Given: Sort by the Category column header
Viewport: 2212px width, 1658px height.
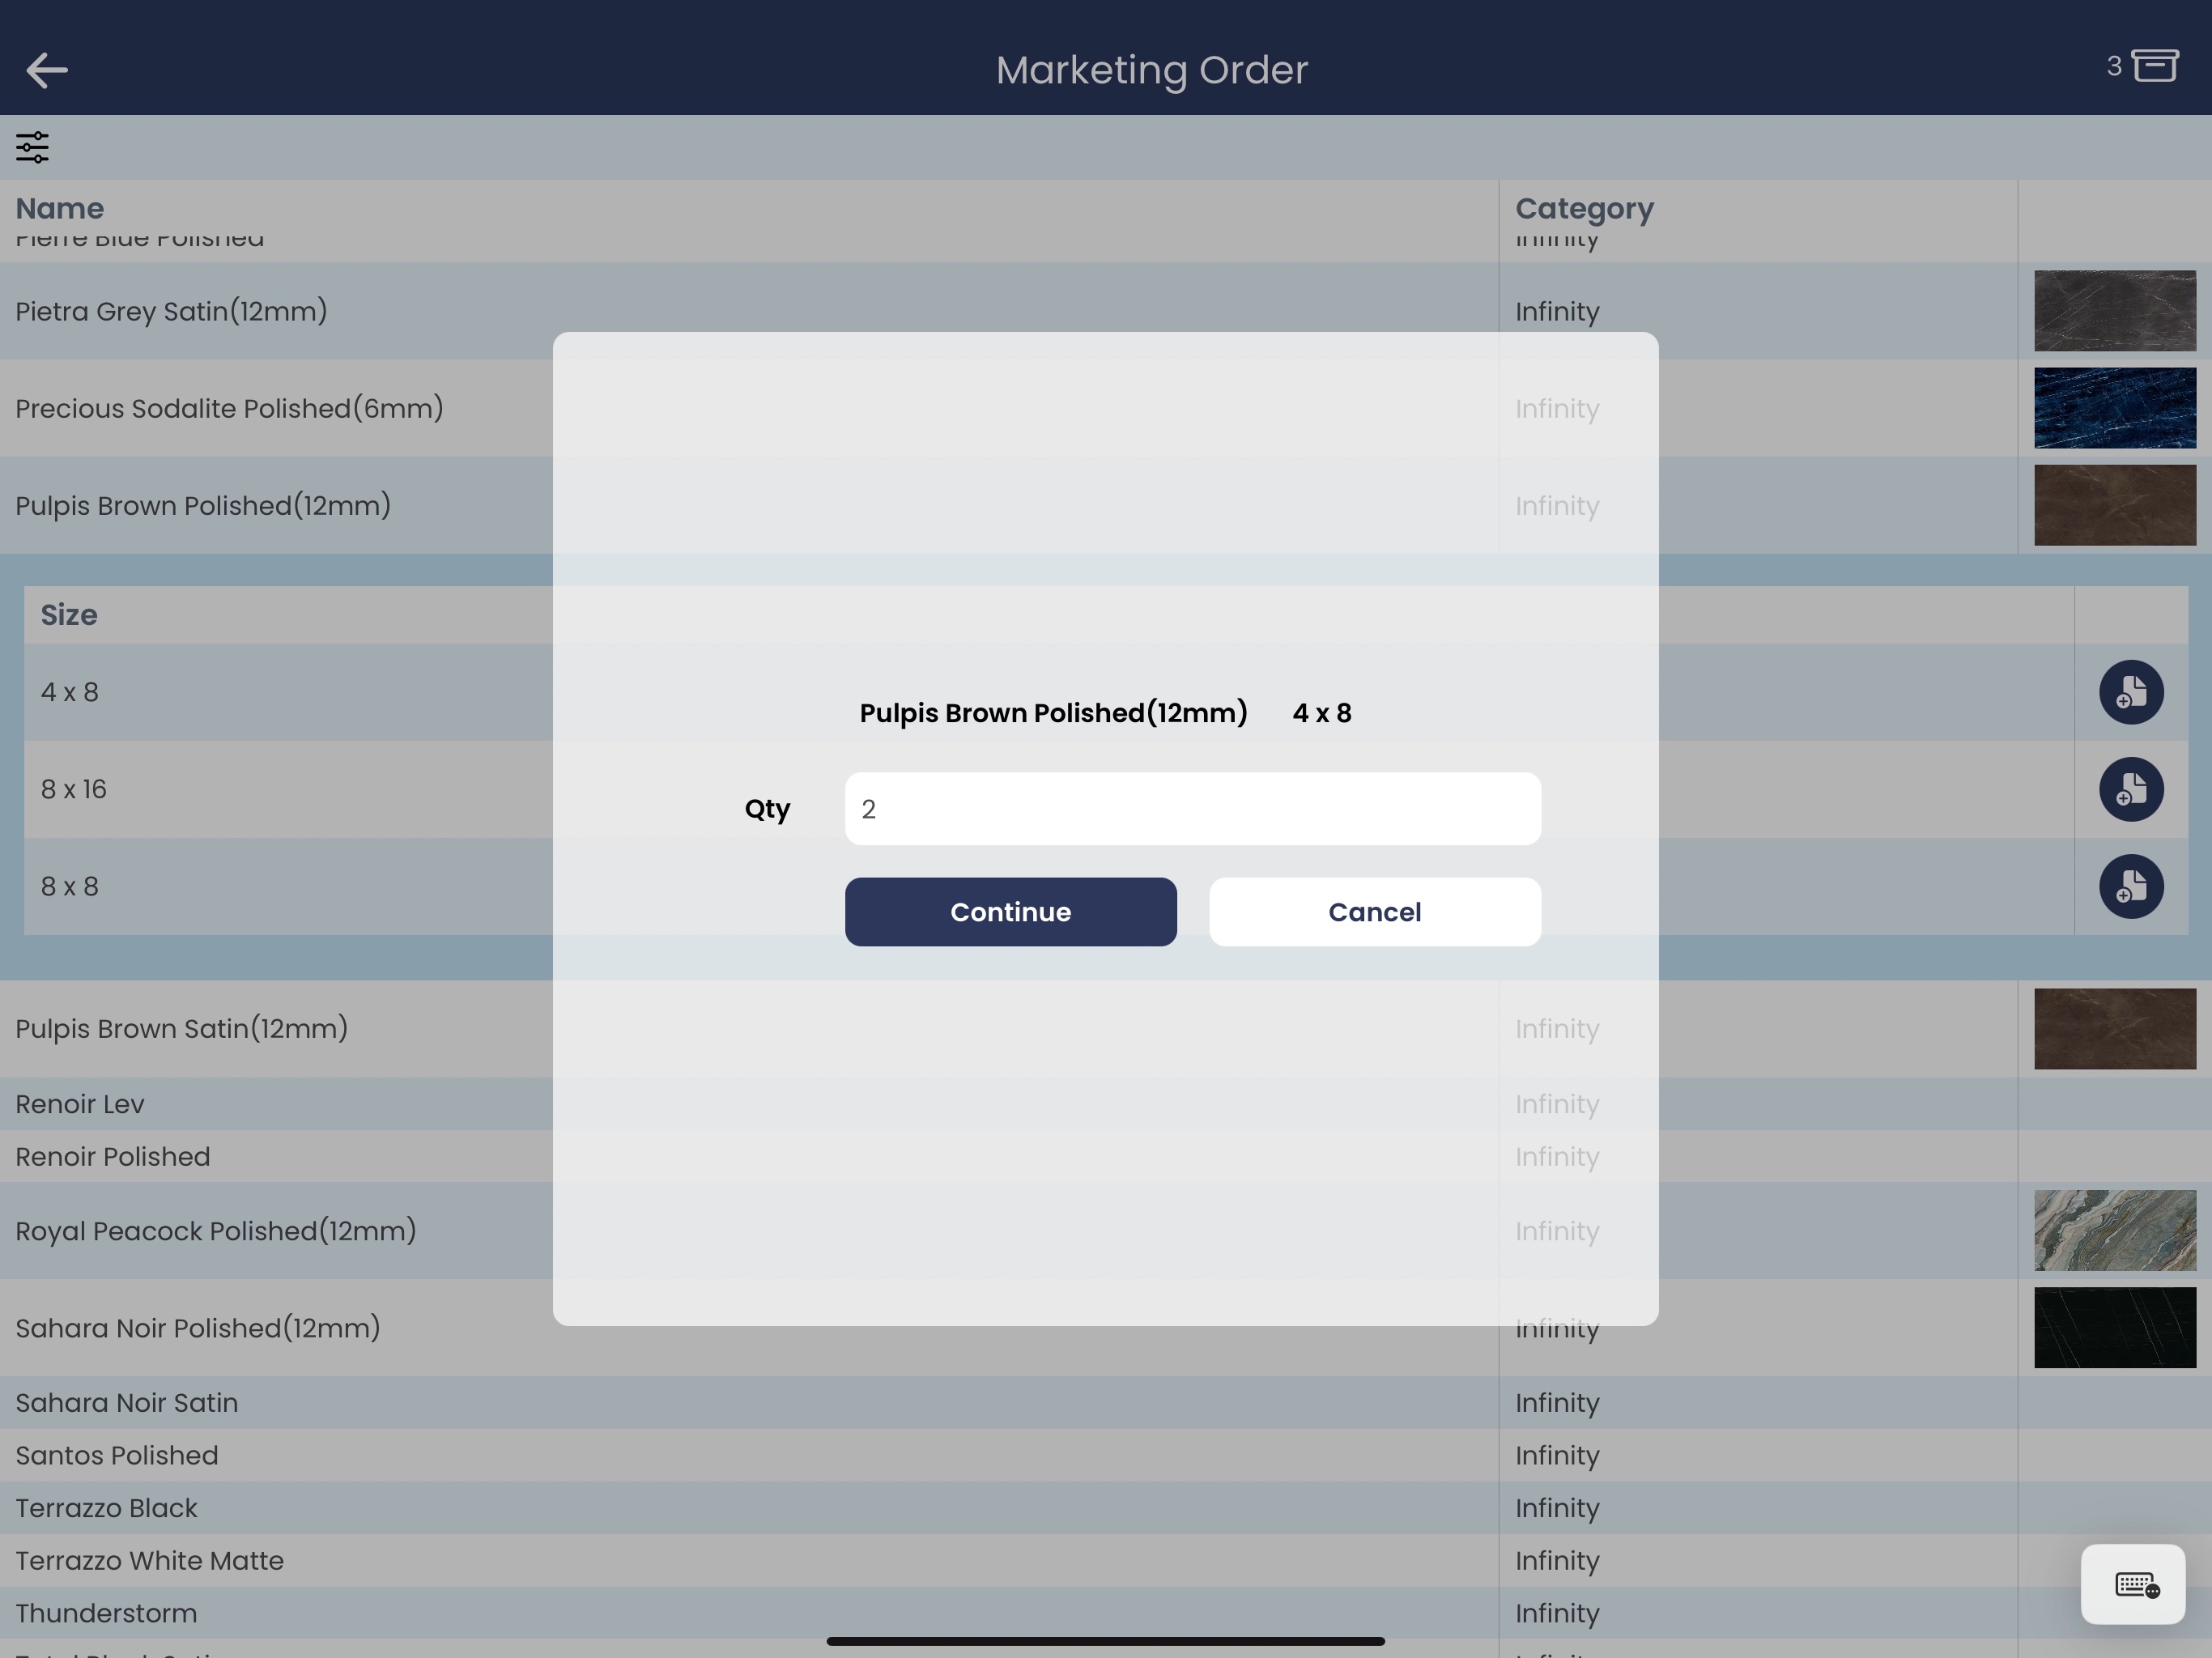Looking at the screenshot, I should click(1584, 208).
